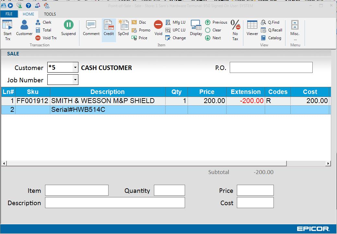Image resolution: width=337 pixels, height=234 pixels.
Task: Expand the Job Number dropdown
Action: pyautogui.click(x=75, y=80)
